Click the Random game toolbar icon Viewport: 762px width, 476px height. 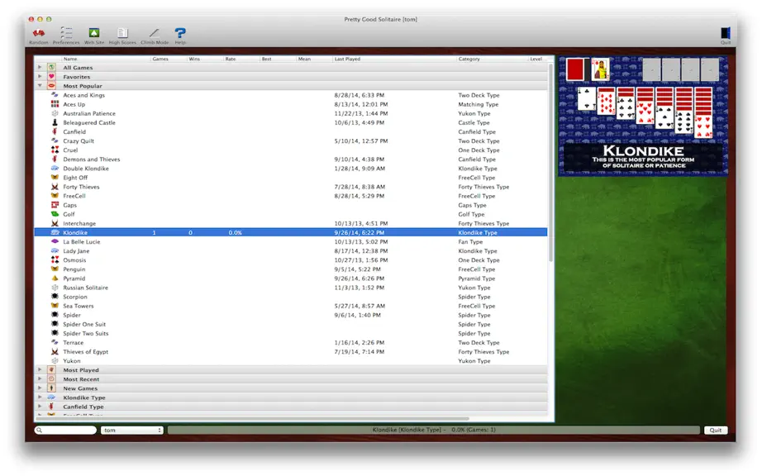pos(38,33)
